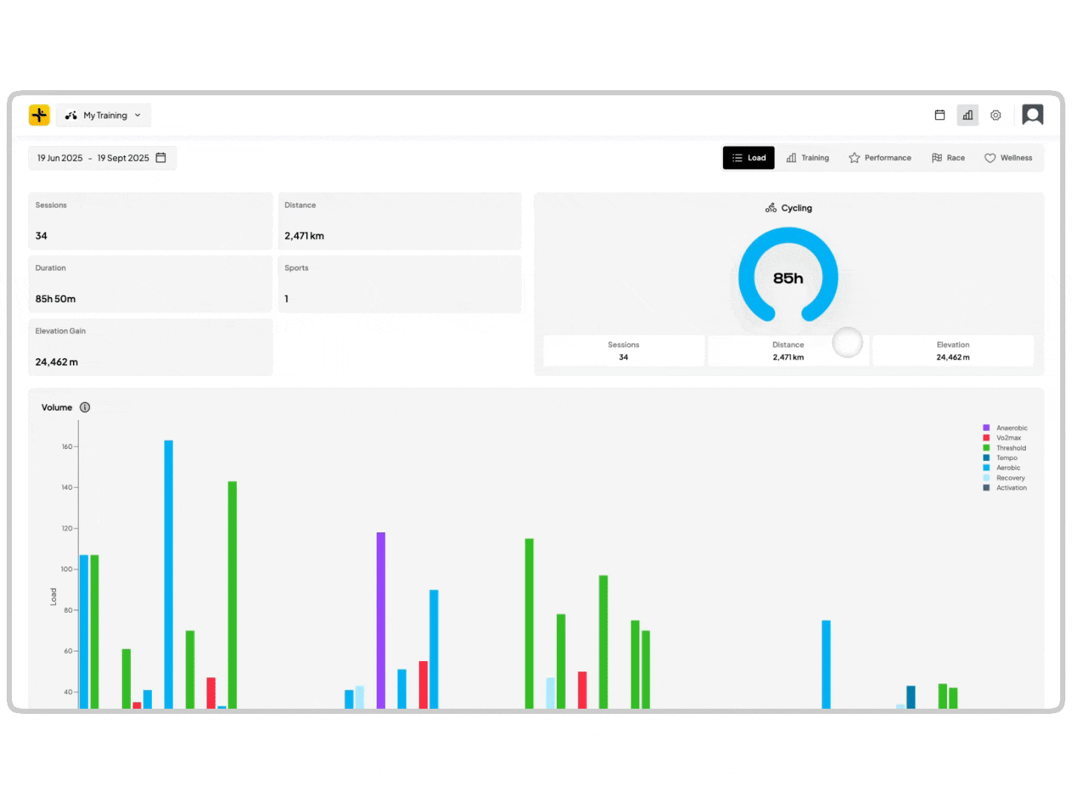The width and height of the screenshot is (1072, 804).
Task: Open the Race tab
Action: click(x=948, y=158)
